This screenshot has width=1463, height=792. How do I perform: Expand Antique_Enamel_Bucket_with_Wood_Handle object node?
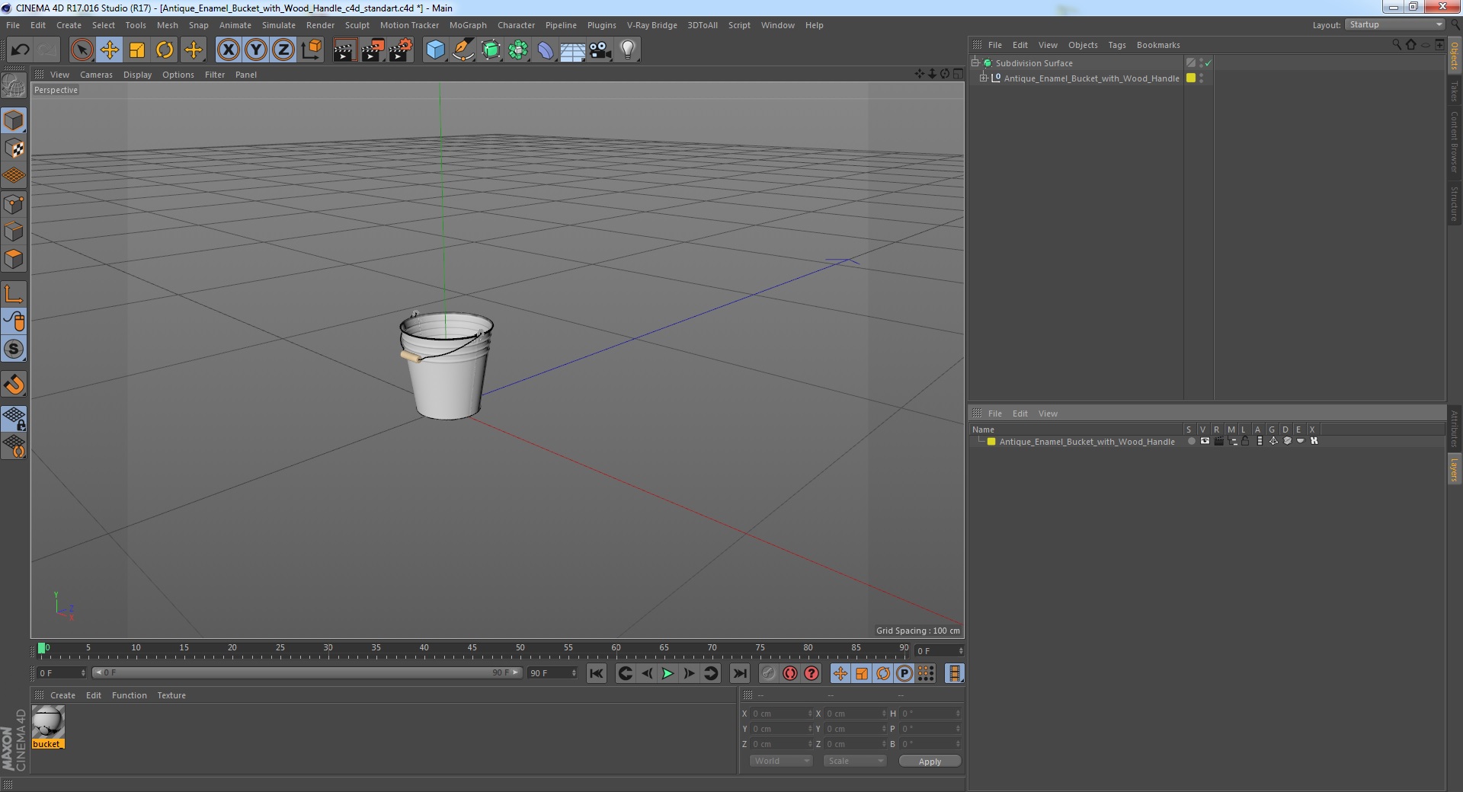[984, 78]
